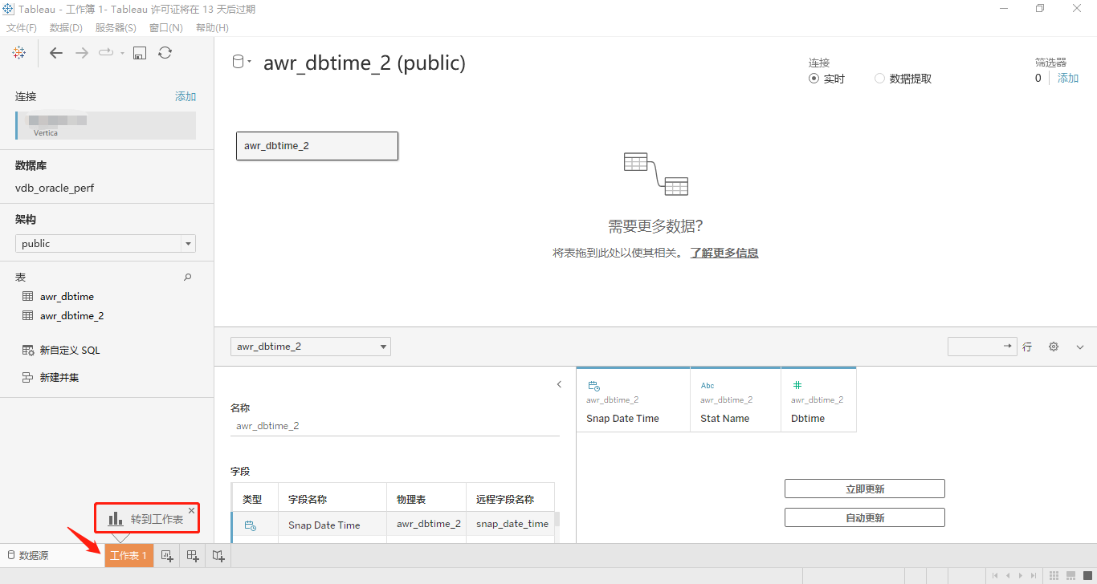Click the 名称 field containing awr_dbtime_2
Viewport: 1097px width, 584px height.
[x=395, y=426]
